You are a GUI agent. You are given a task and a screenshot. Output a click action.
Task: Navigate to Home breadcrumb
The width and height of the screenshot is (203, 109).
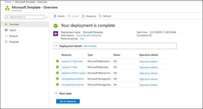click(x=8, y=2)
